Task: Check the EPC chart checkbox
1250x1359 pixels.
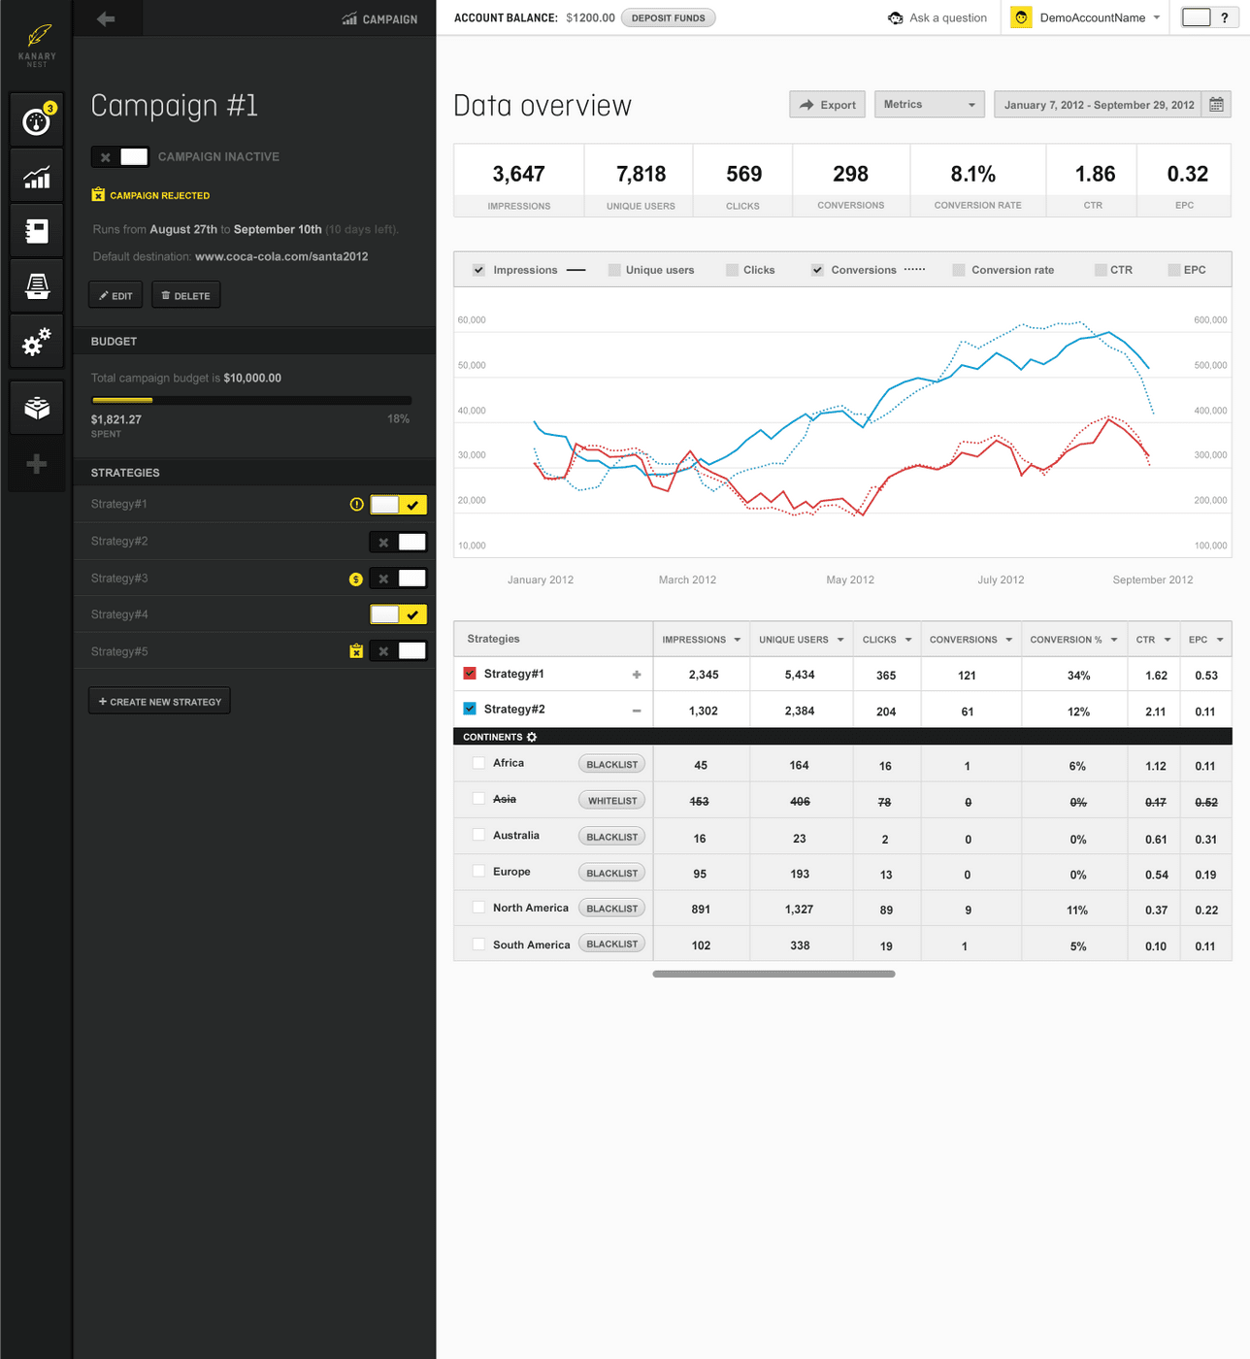Action: 1174,270
